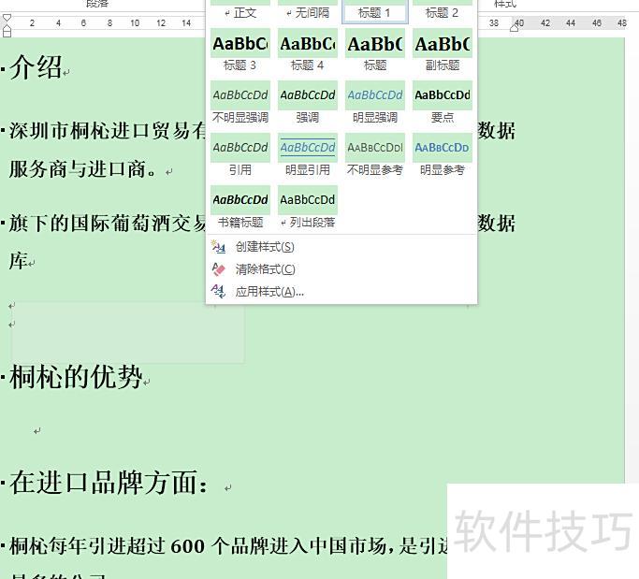Click the left indent marker on ruler

pyautogui.click(x=7, y=33)
